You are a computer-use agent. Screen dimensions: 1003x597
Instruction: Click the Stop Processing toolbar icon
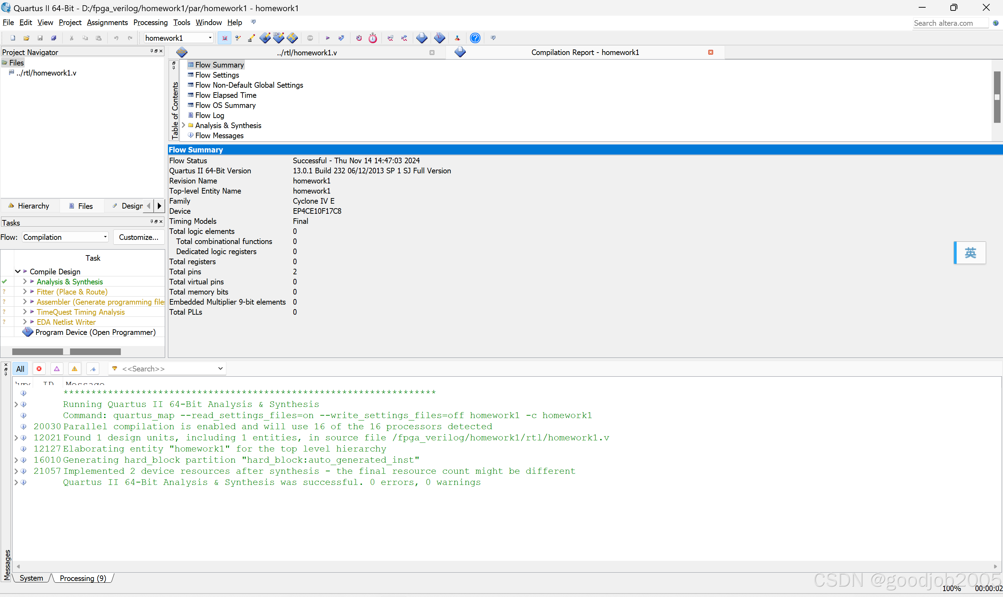(x=310, y=38)
